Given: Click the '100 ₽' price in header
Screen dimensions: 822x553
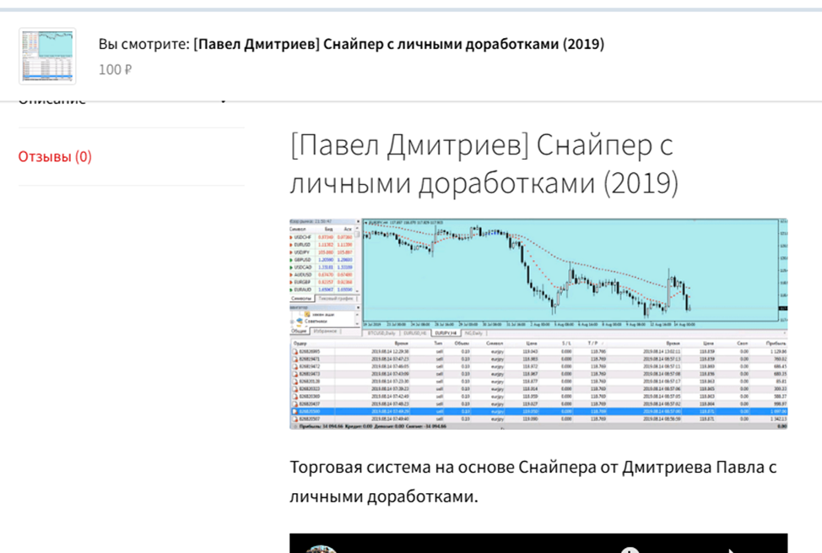Looking at the screenshot, I should click(116, 69).
